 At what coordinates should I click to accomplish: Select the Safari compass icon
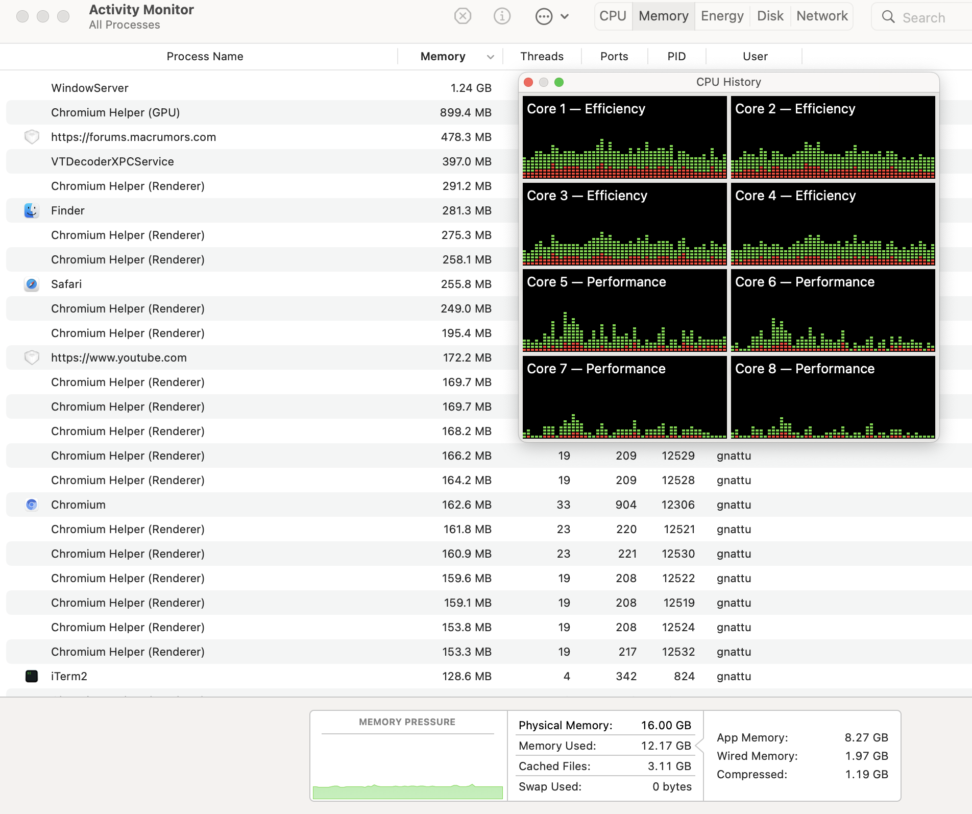[32, 284]
